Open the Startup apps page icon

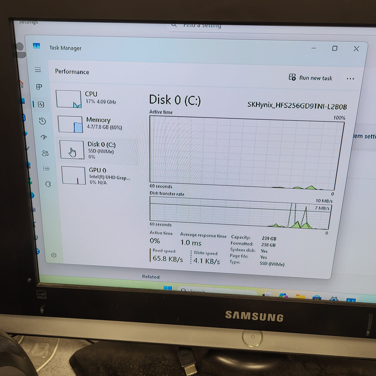point(44,137)
